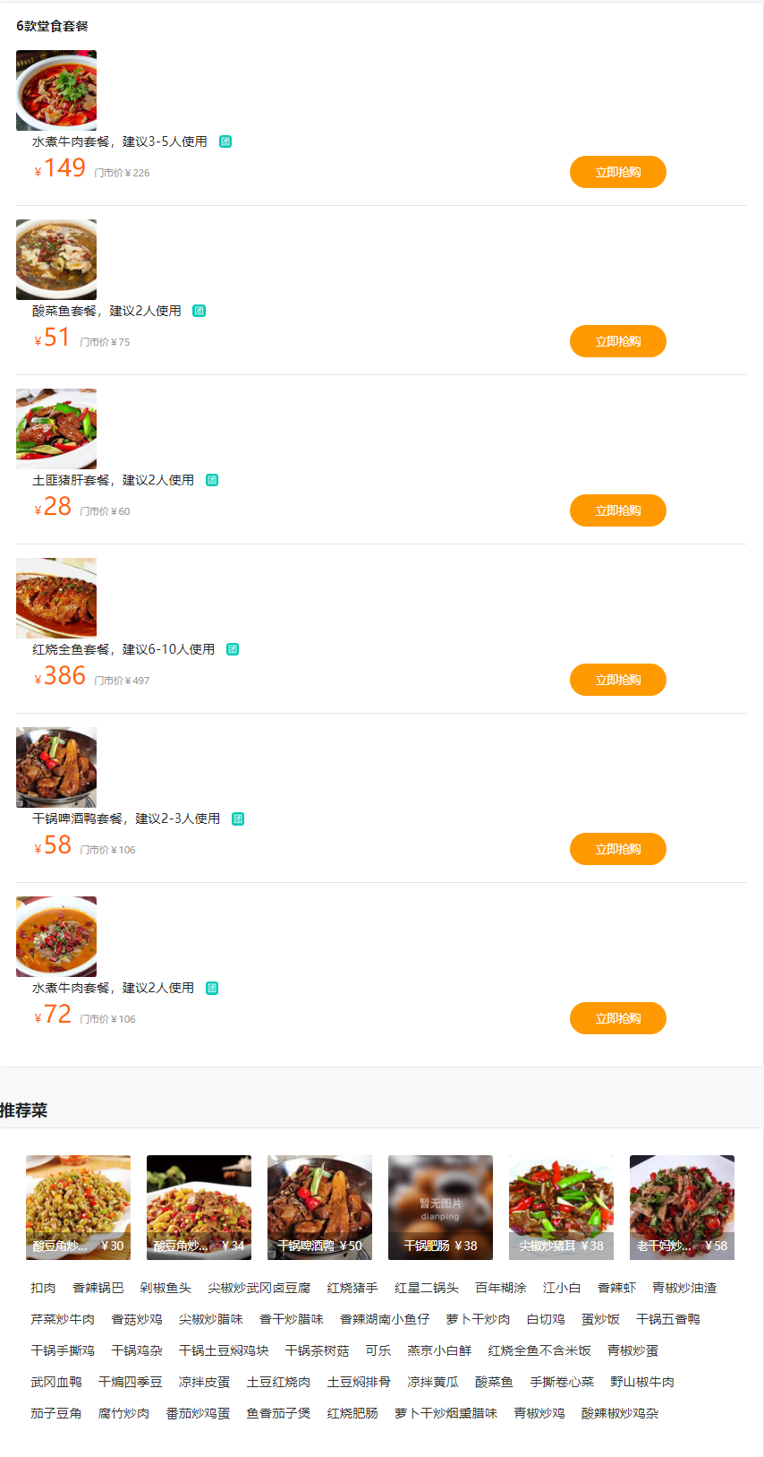Click group-buy badge beside 酸菜鱼套餐

(199, 311)
